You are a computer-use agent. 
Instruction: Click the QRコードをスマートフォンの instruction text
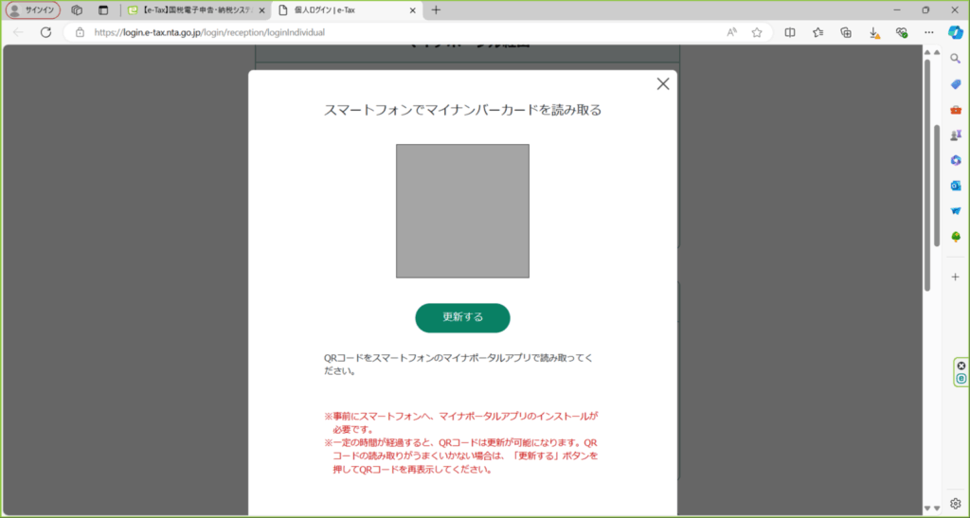pos(458,365)
